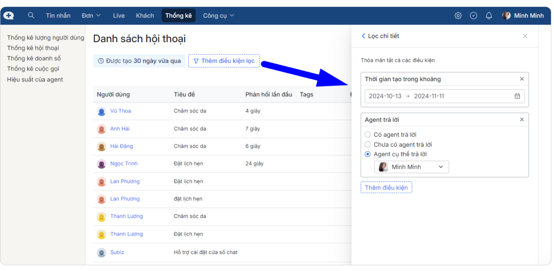Open the 'Công cụ' dropdown menu
The height and width of the screenshot is (271, 554).
coord(218,16)
